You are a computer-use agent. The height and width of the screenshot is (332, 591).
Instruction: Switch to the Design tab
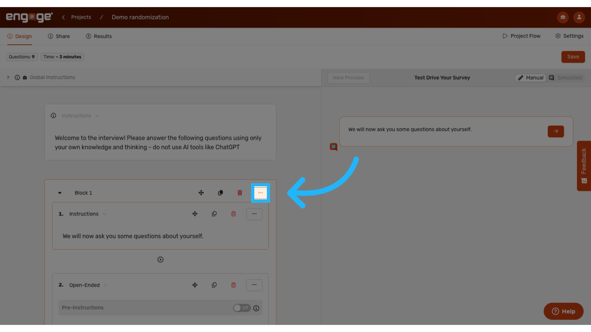coord(20,36)
